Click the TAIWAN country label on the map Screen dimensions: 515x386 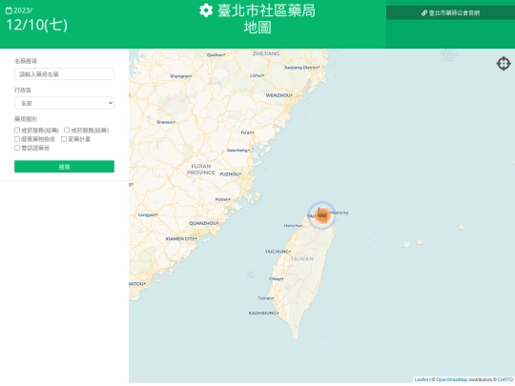point(302,259)
